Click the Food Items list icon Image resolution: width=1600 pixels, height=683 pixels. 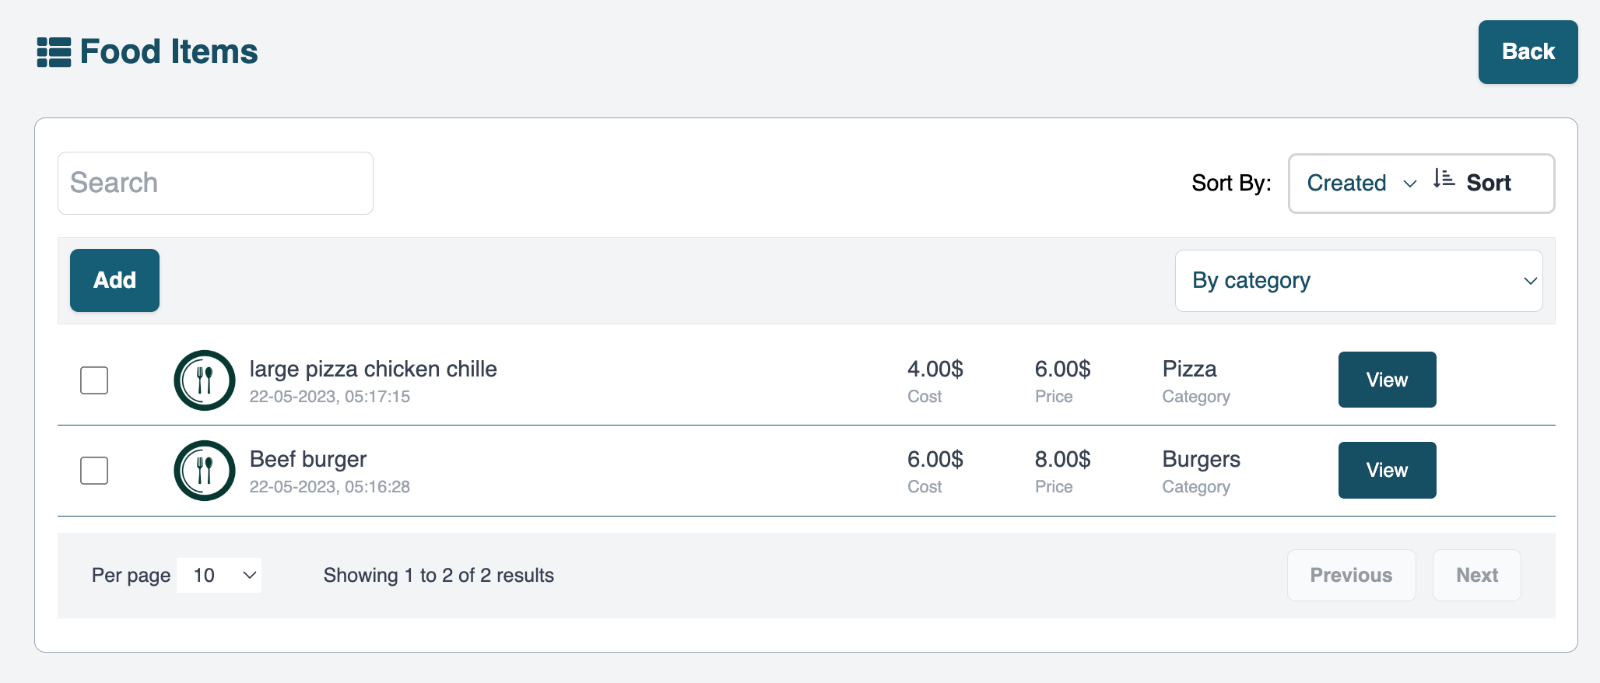point(54,52)
